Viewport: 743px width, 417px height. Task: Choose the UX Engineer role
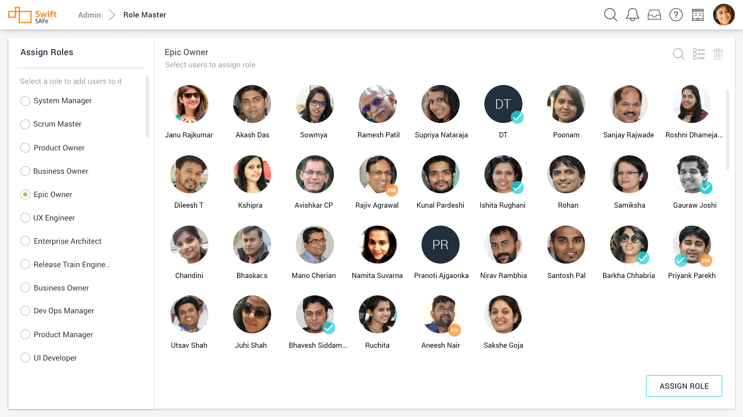click(25, 218)
